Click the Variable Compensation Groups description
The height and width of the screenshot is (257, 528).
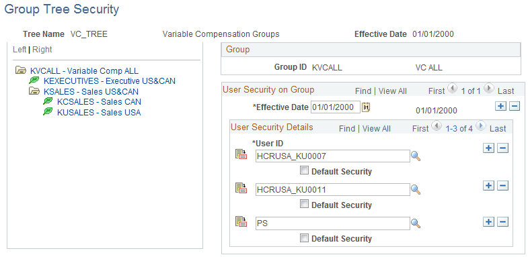coord(221,34)
